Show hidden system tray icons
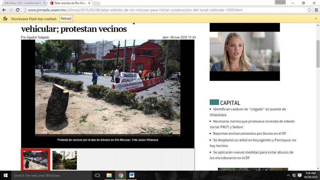 tap(288, 175)
